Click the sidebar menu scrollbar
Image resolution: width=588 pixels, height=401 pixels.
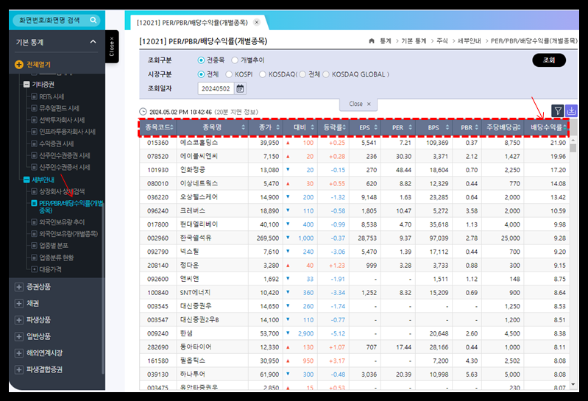coord(103,288)
